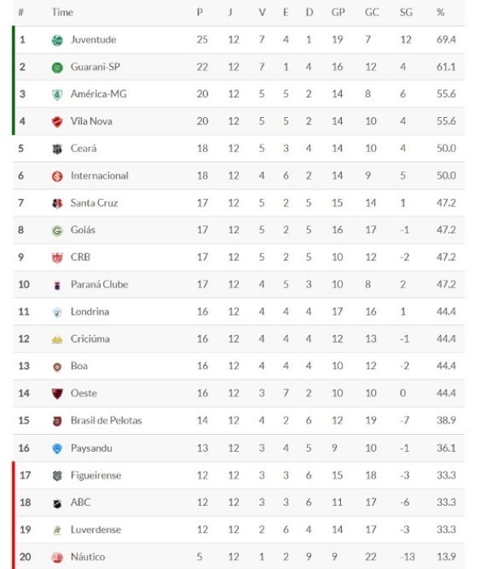Click the % percentage column header
The width and height of the screenshot is (479, 569).
coord(440,12)
